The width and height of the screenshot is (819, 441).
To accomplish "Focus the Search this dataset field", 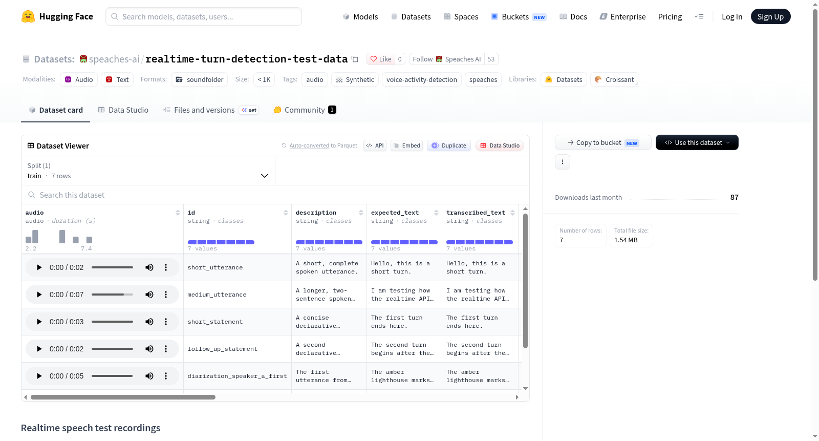I will pyautogui.click(x=275, y=195).
